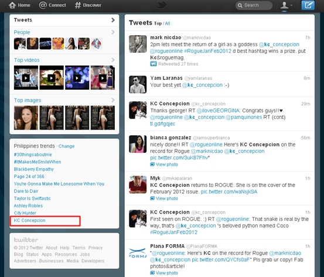The height and width of the screenshot is (277, 324).
Task: Open trend City Hunter
Action: pos(25,213)
